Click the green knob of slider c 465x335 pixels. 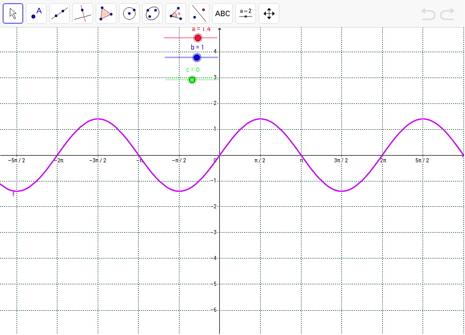(x=192, y=79)
